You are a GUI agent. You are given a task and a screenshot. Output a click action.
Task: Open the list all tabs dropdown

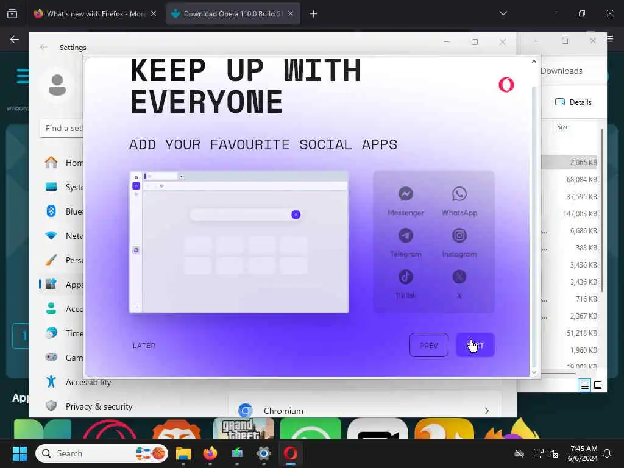point(503,13)
